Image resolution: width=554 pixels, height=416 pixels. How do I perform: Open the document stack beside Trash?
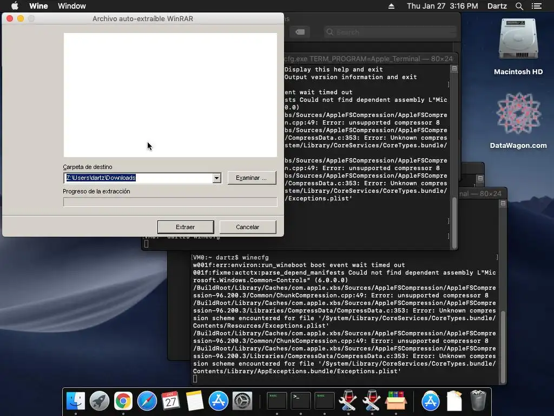click(x=454, y=401)
